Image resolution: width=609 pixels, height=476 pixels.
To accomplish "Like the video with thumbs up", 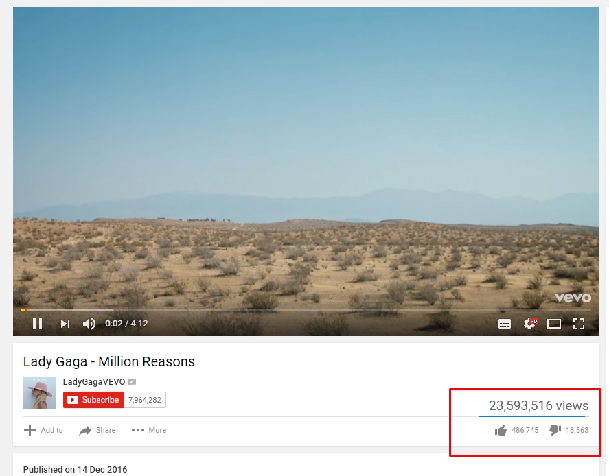I will click(x=501, y=430).
